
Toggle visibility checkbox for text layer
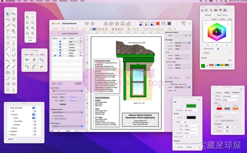[x=60, y=42]
